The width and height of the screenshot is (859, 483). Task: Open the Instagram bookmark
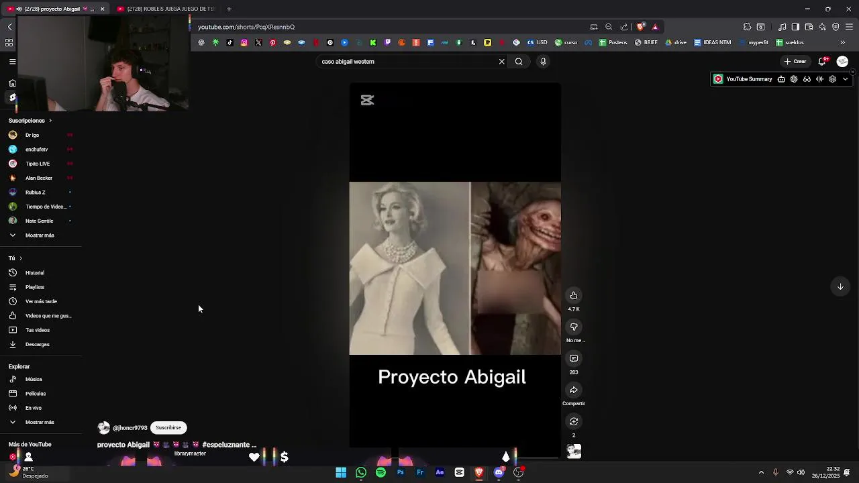tap(244, 42)
